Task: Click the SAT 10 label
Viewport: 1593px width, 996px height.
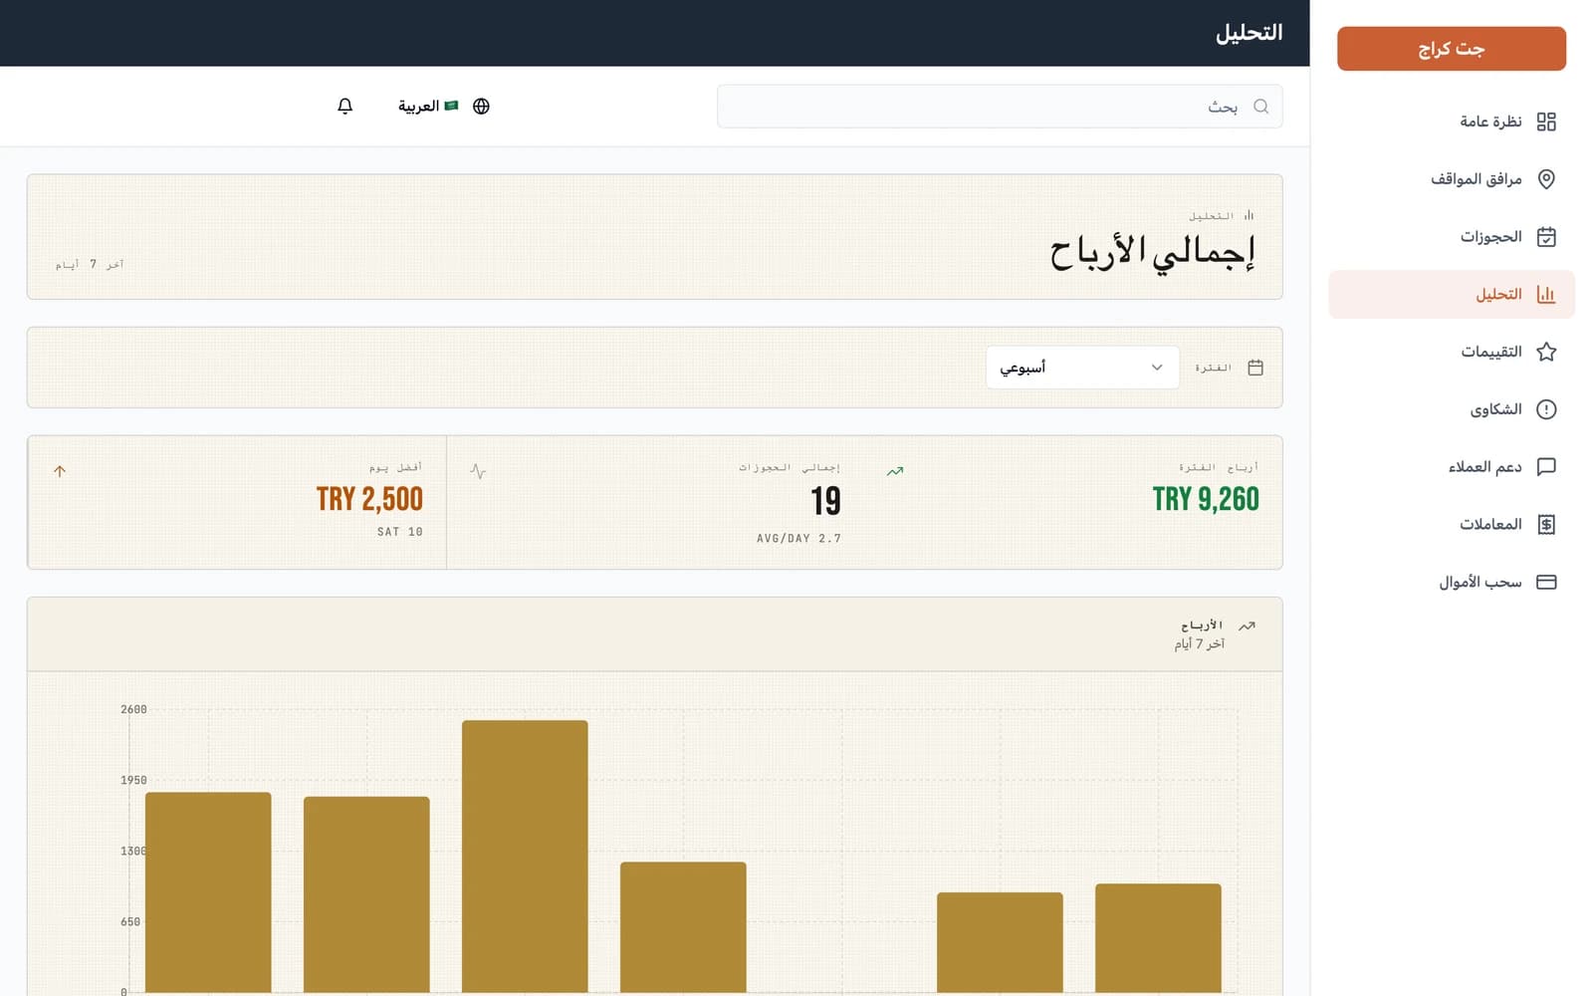Action: click(400, 532)
